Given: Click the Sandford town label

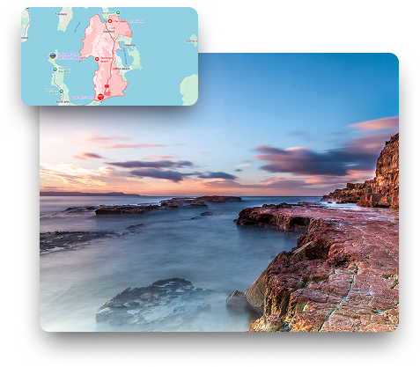Looking at the screenshot, I should tap(109, 31).
